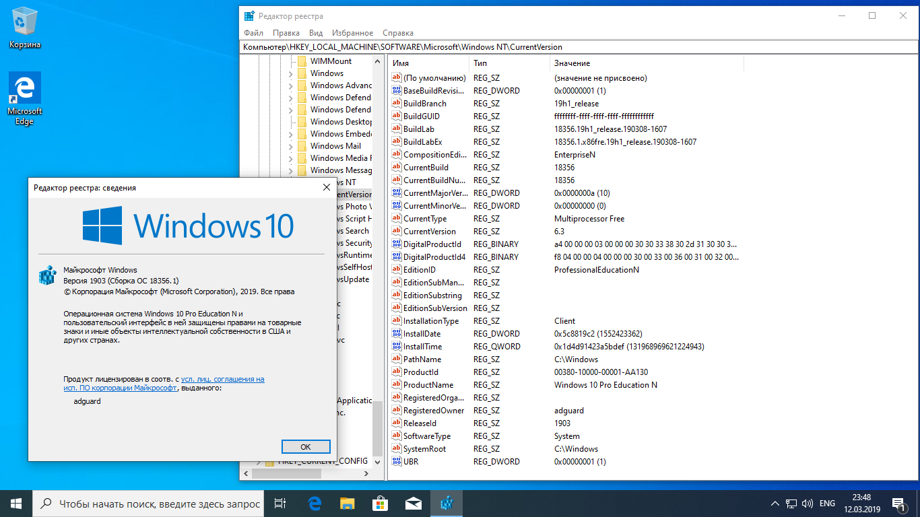The image size is (920, 517).
Task: Show hidden tray icons
Action: tap(775, 504)
